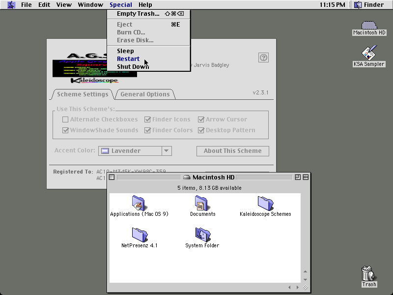Click the close box of Macintosh HD window
This screenshot has width=393, height=295.
[112, 177]
